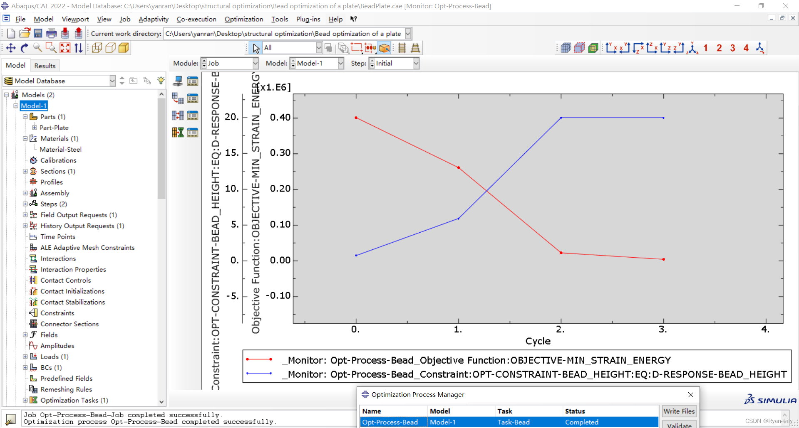Select Field Output Requests (1) in the tree
Viewport: 799px width, 428px height.
[78, 215]
